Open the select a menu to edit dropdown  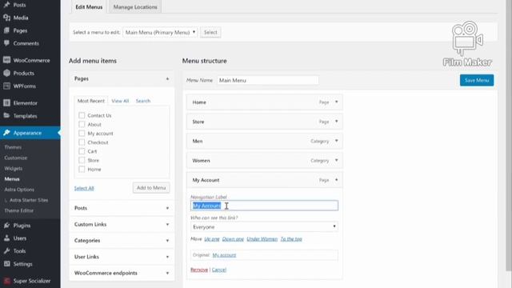[x=160, y=32]
